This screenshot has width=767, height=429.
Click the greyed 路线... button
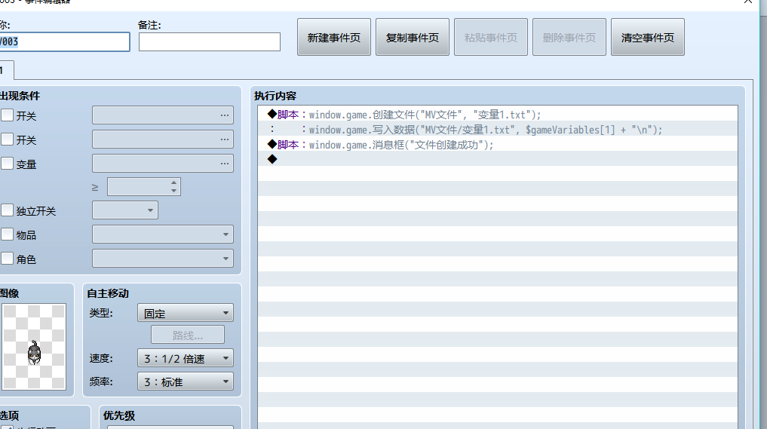(188, 335)
